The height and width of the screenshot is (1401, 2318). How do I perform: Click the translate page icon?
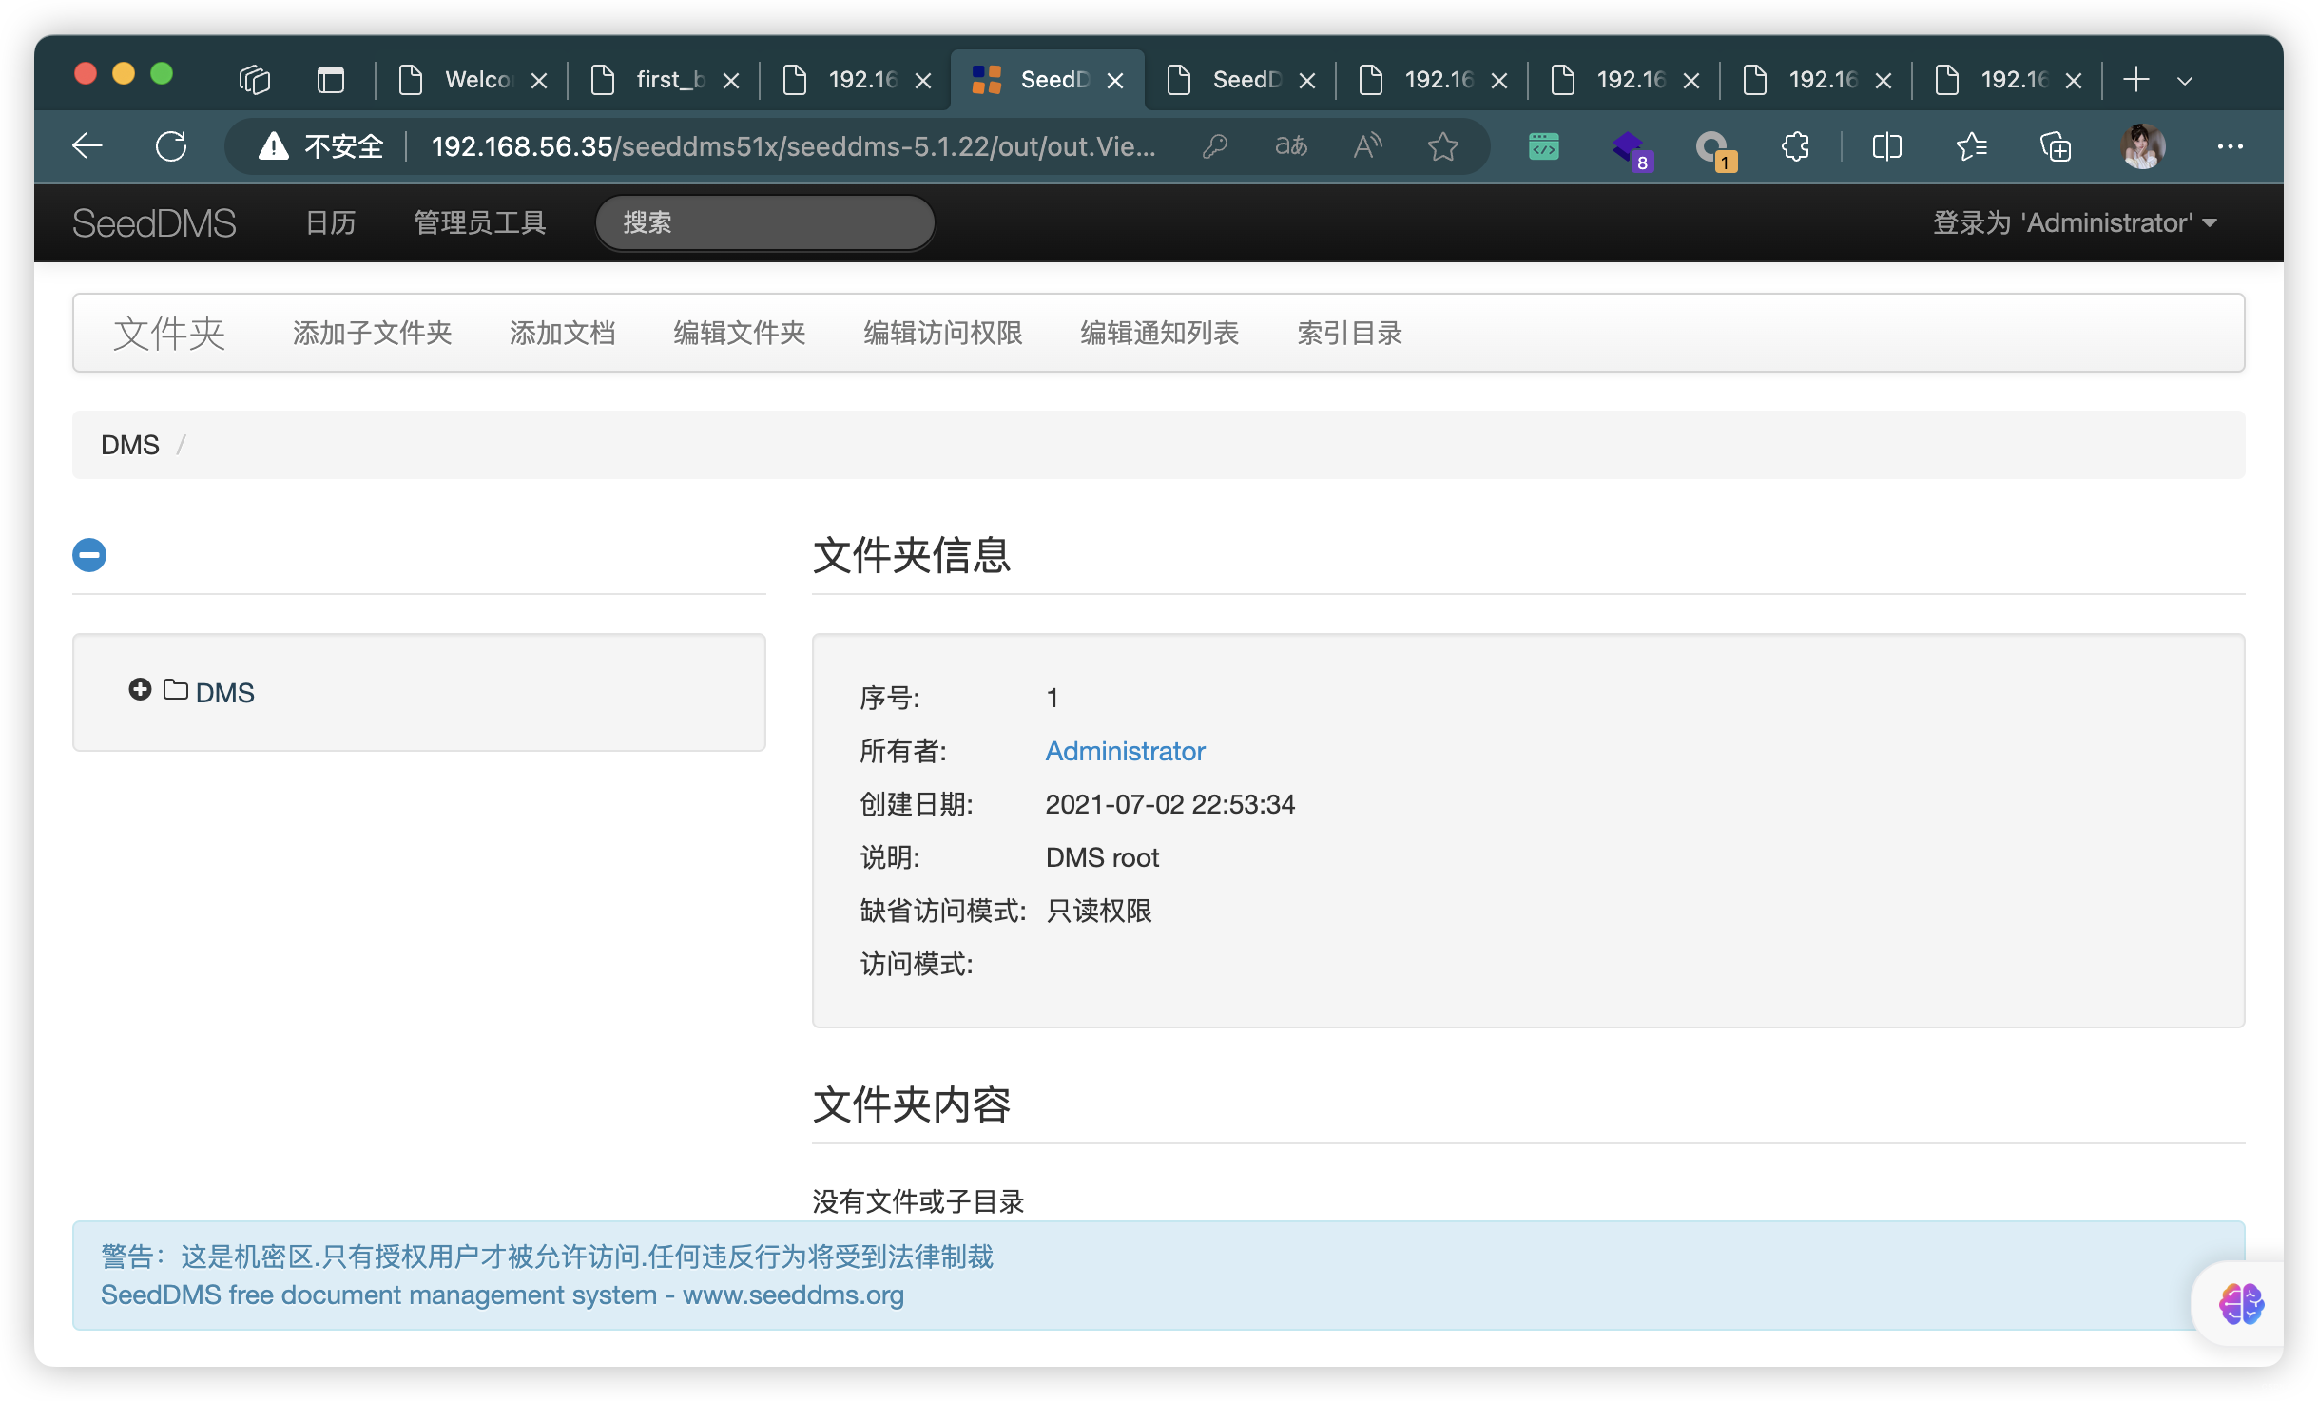[x=1291, y=146]
